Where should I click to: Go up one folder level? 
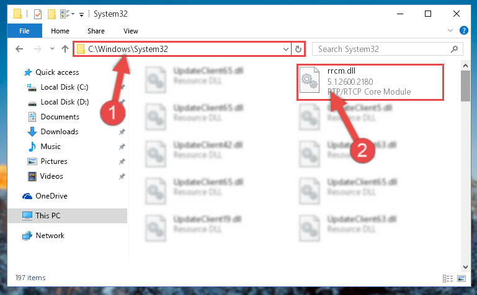[x=65, y=49]
